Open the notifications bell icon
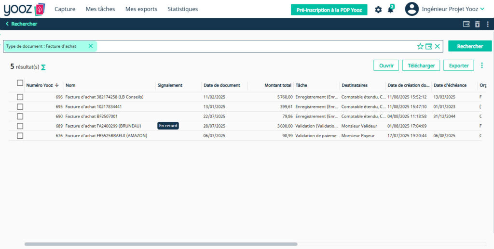The height and width of the screenshot is (249, 494). (x=390, y=10)
